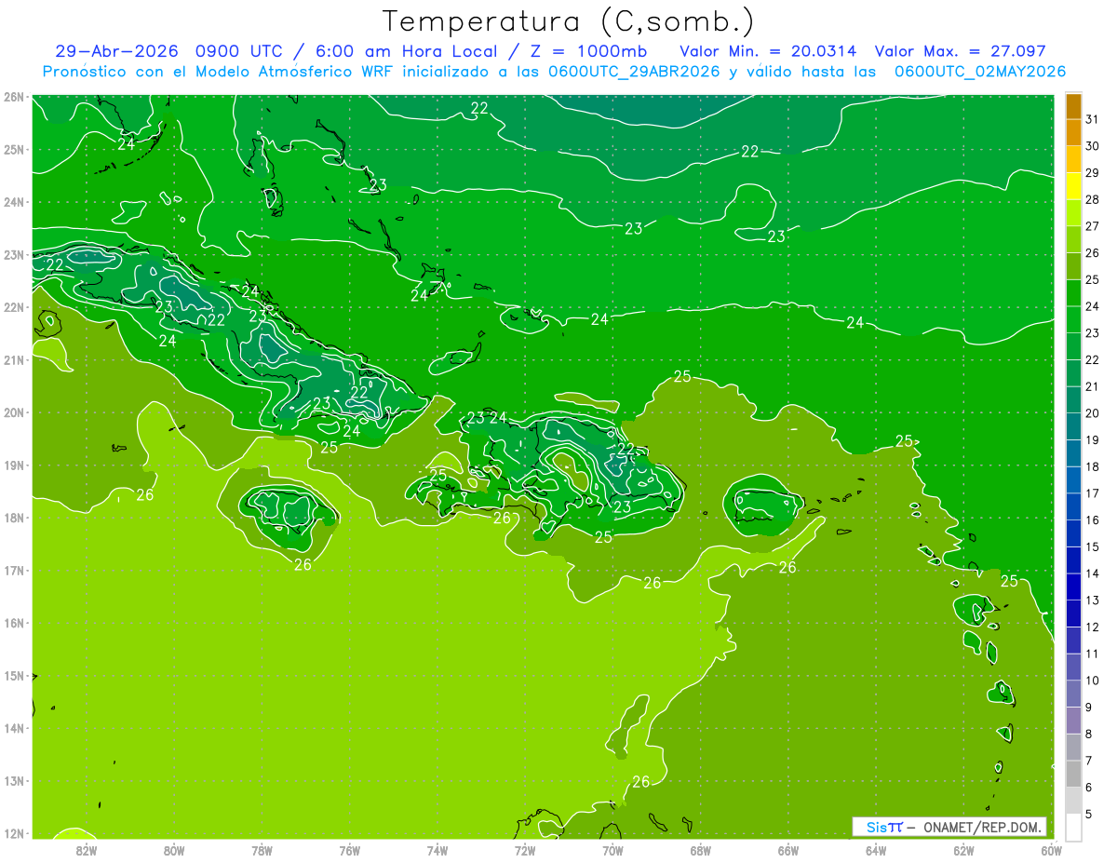The height and width of the screenshot is (863, 1117).
Task: Select the yellow 28 legend color
Action: [1073, 186]
